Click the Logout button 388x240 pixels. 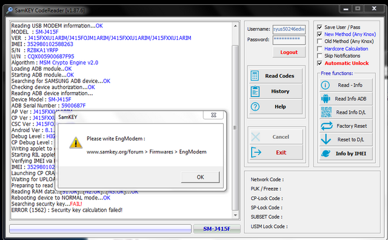[x=289, y=52]
